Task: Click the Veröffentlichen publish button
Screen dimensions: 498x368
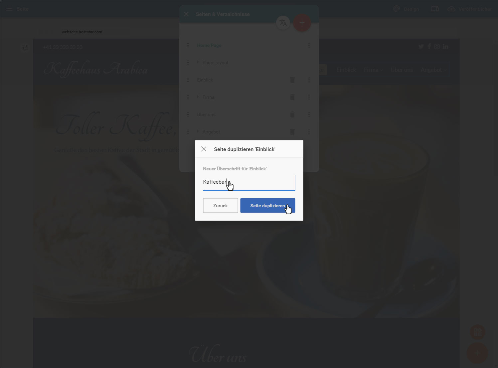Action: point(470,9)
